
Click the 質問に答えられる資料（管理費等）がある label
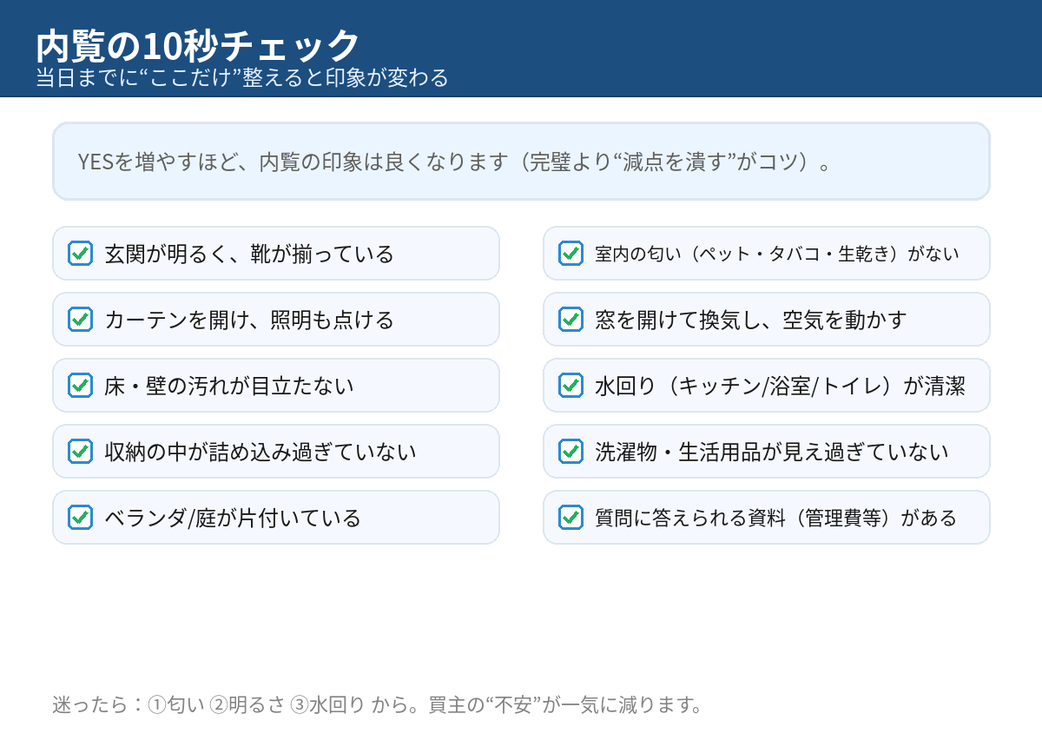click(776, 519)
